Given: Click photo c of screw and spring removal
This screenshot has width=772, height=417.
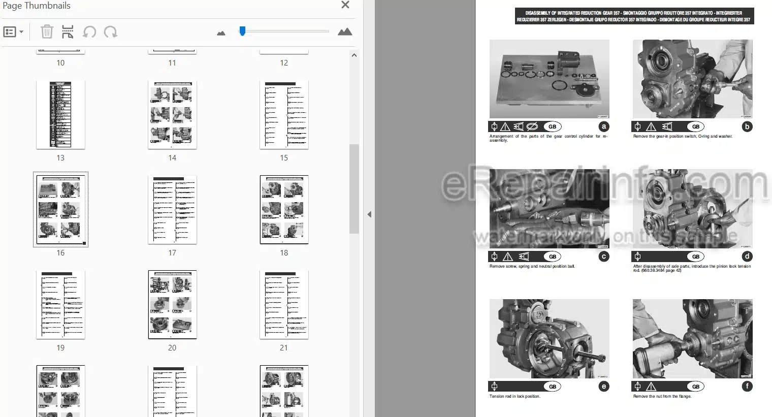Looking at the screenshot, I should pyautogui.click(x=549, y=209).
